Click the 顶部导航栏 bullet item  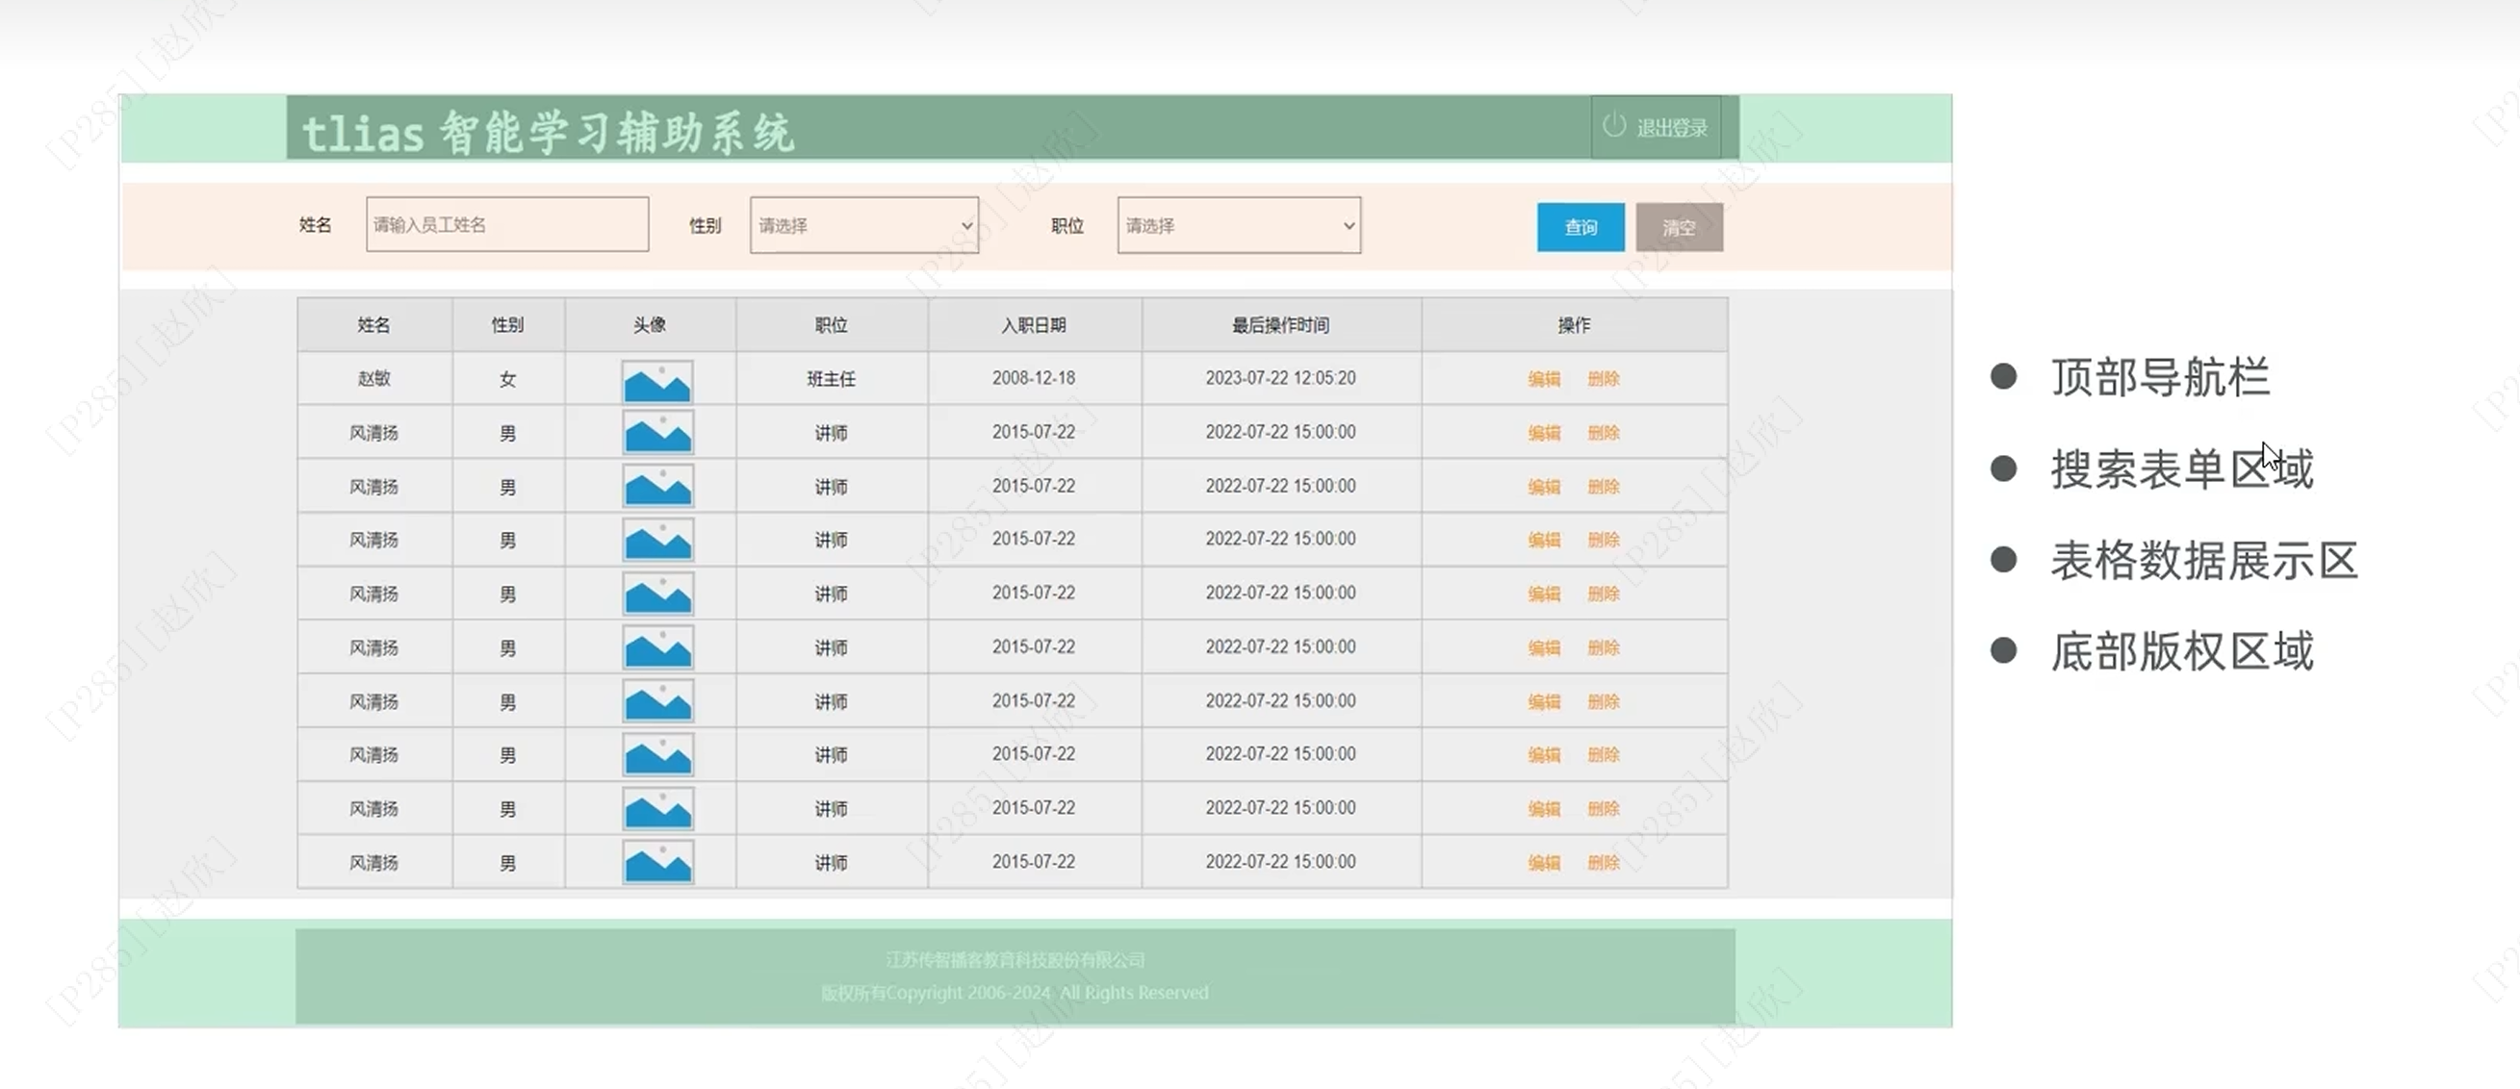click(x=2159, y=378)
